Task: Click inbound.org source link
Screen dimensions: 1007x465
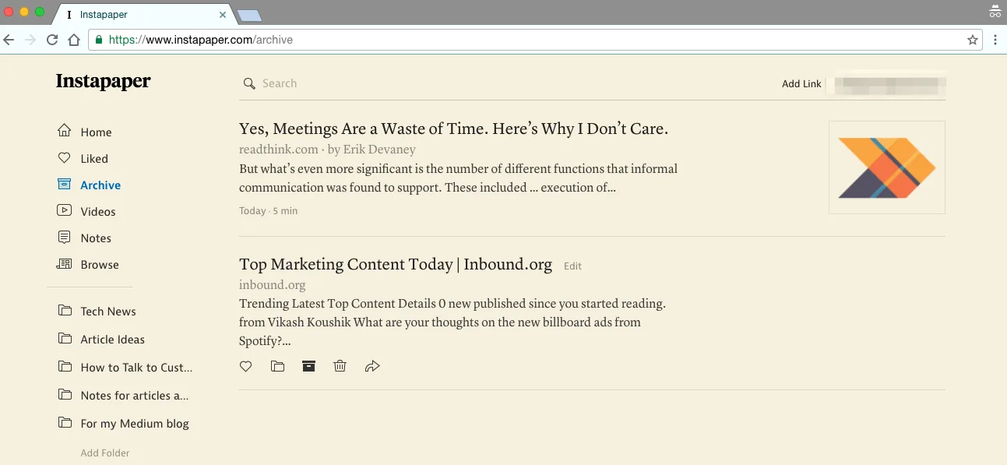Action: (x=273, y=285)
